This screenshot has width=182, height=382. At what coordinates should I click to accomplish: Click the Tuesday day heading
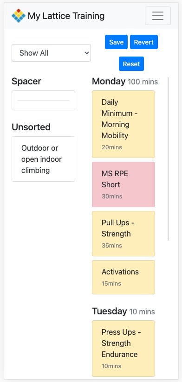[109, 311]
